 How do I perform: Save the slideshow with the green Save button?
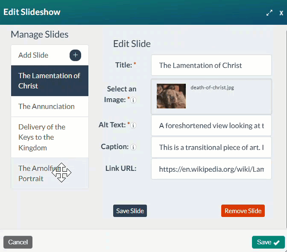[268, 242]
